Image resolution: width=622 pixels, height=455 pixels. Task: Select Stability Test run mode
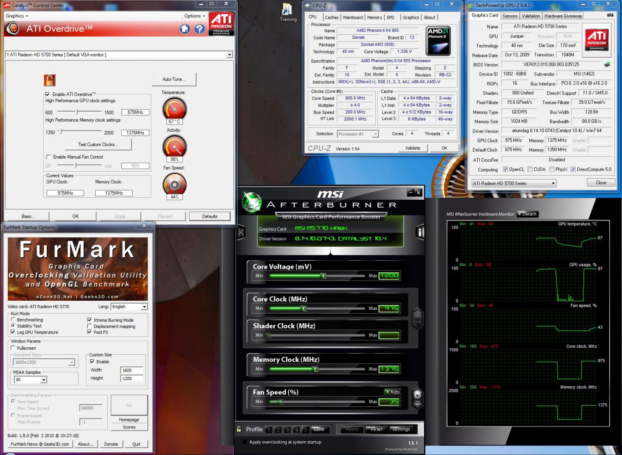[x=13, y=326]
